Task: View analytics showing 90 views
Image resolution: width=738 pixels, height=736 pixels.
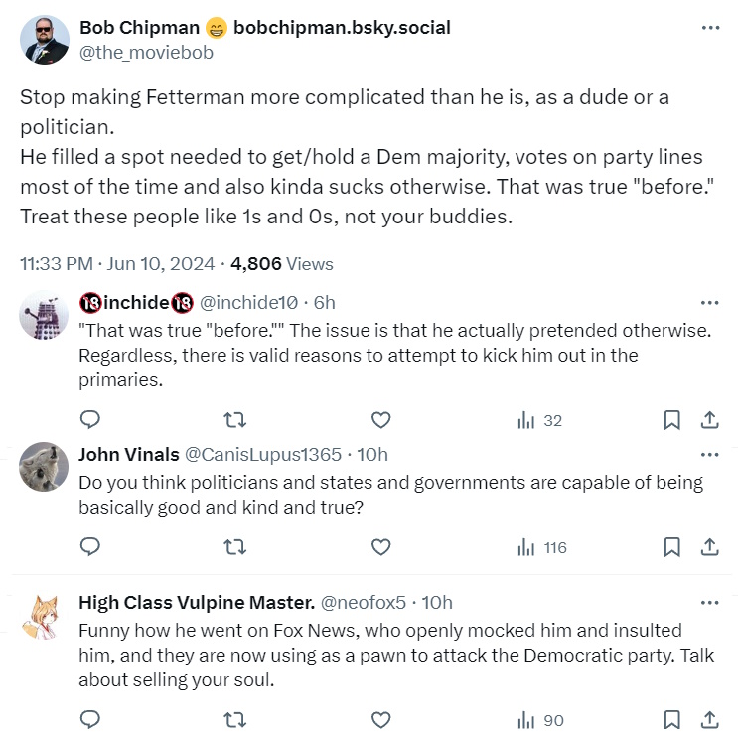Action: [x=541, y=718]
